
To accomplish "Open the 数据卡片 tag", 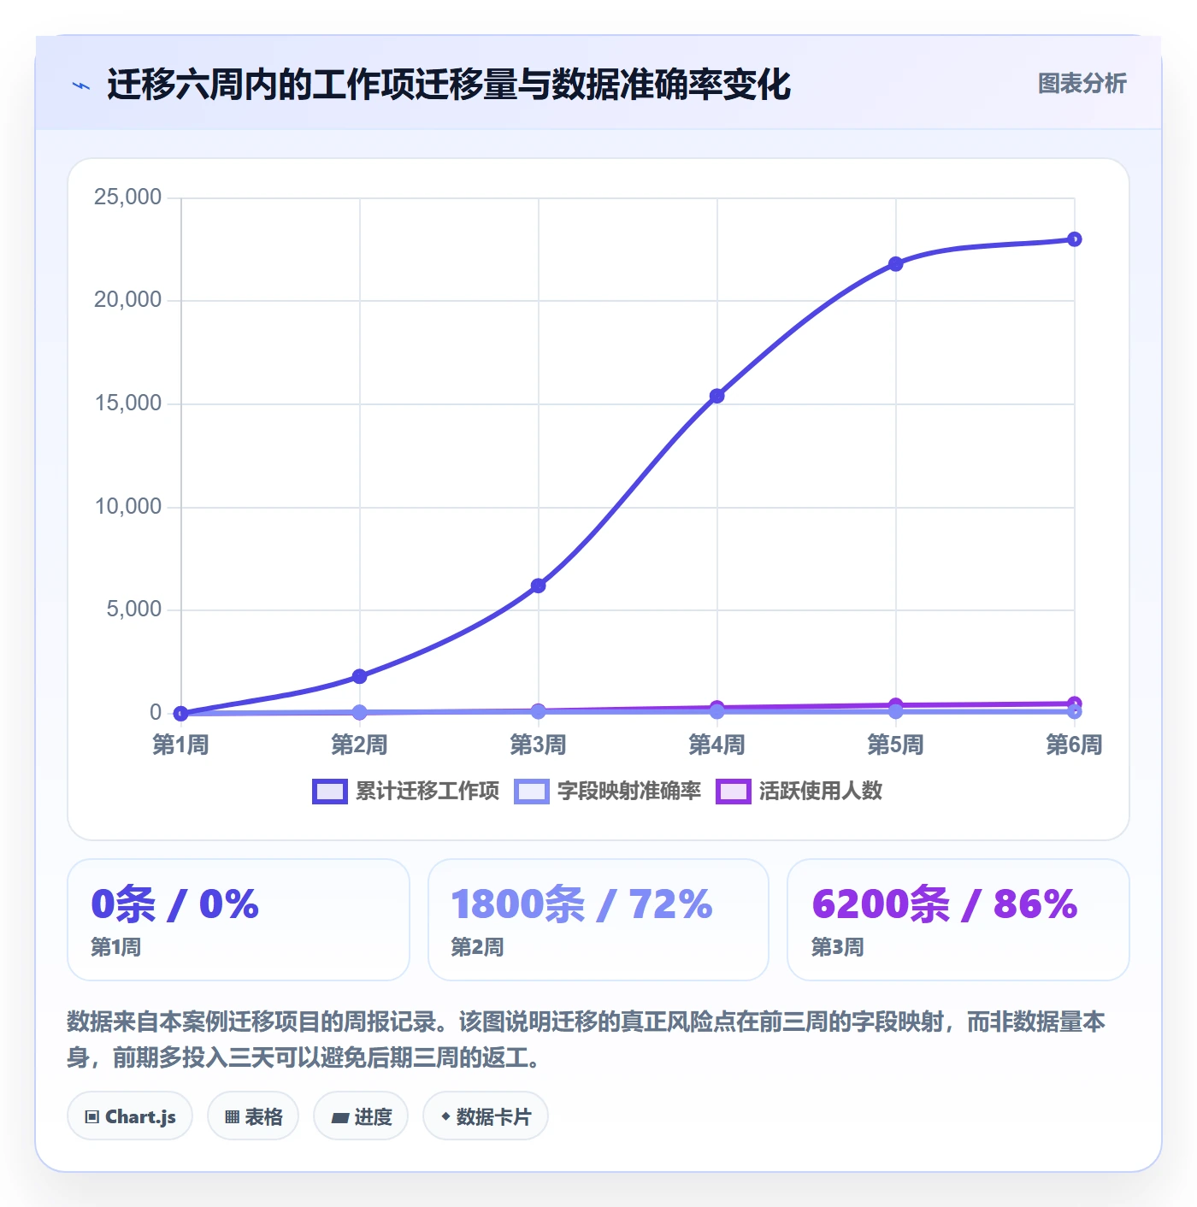I will click(x=486, y=1116).
